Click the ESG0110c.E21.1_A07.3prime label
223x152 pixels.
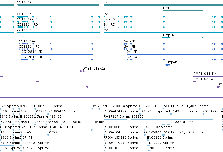pyautogui.click(x=185, y=106)
